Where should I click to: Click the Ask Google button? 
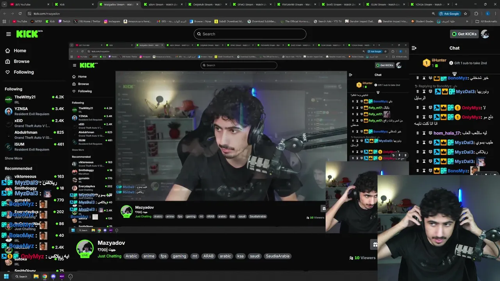tap(448, 13)
